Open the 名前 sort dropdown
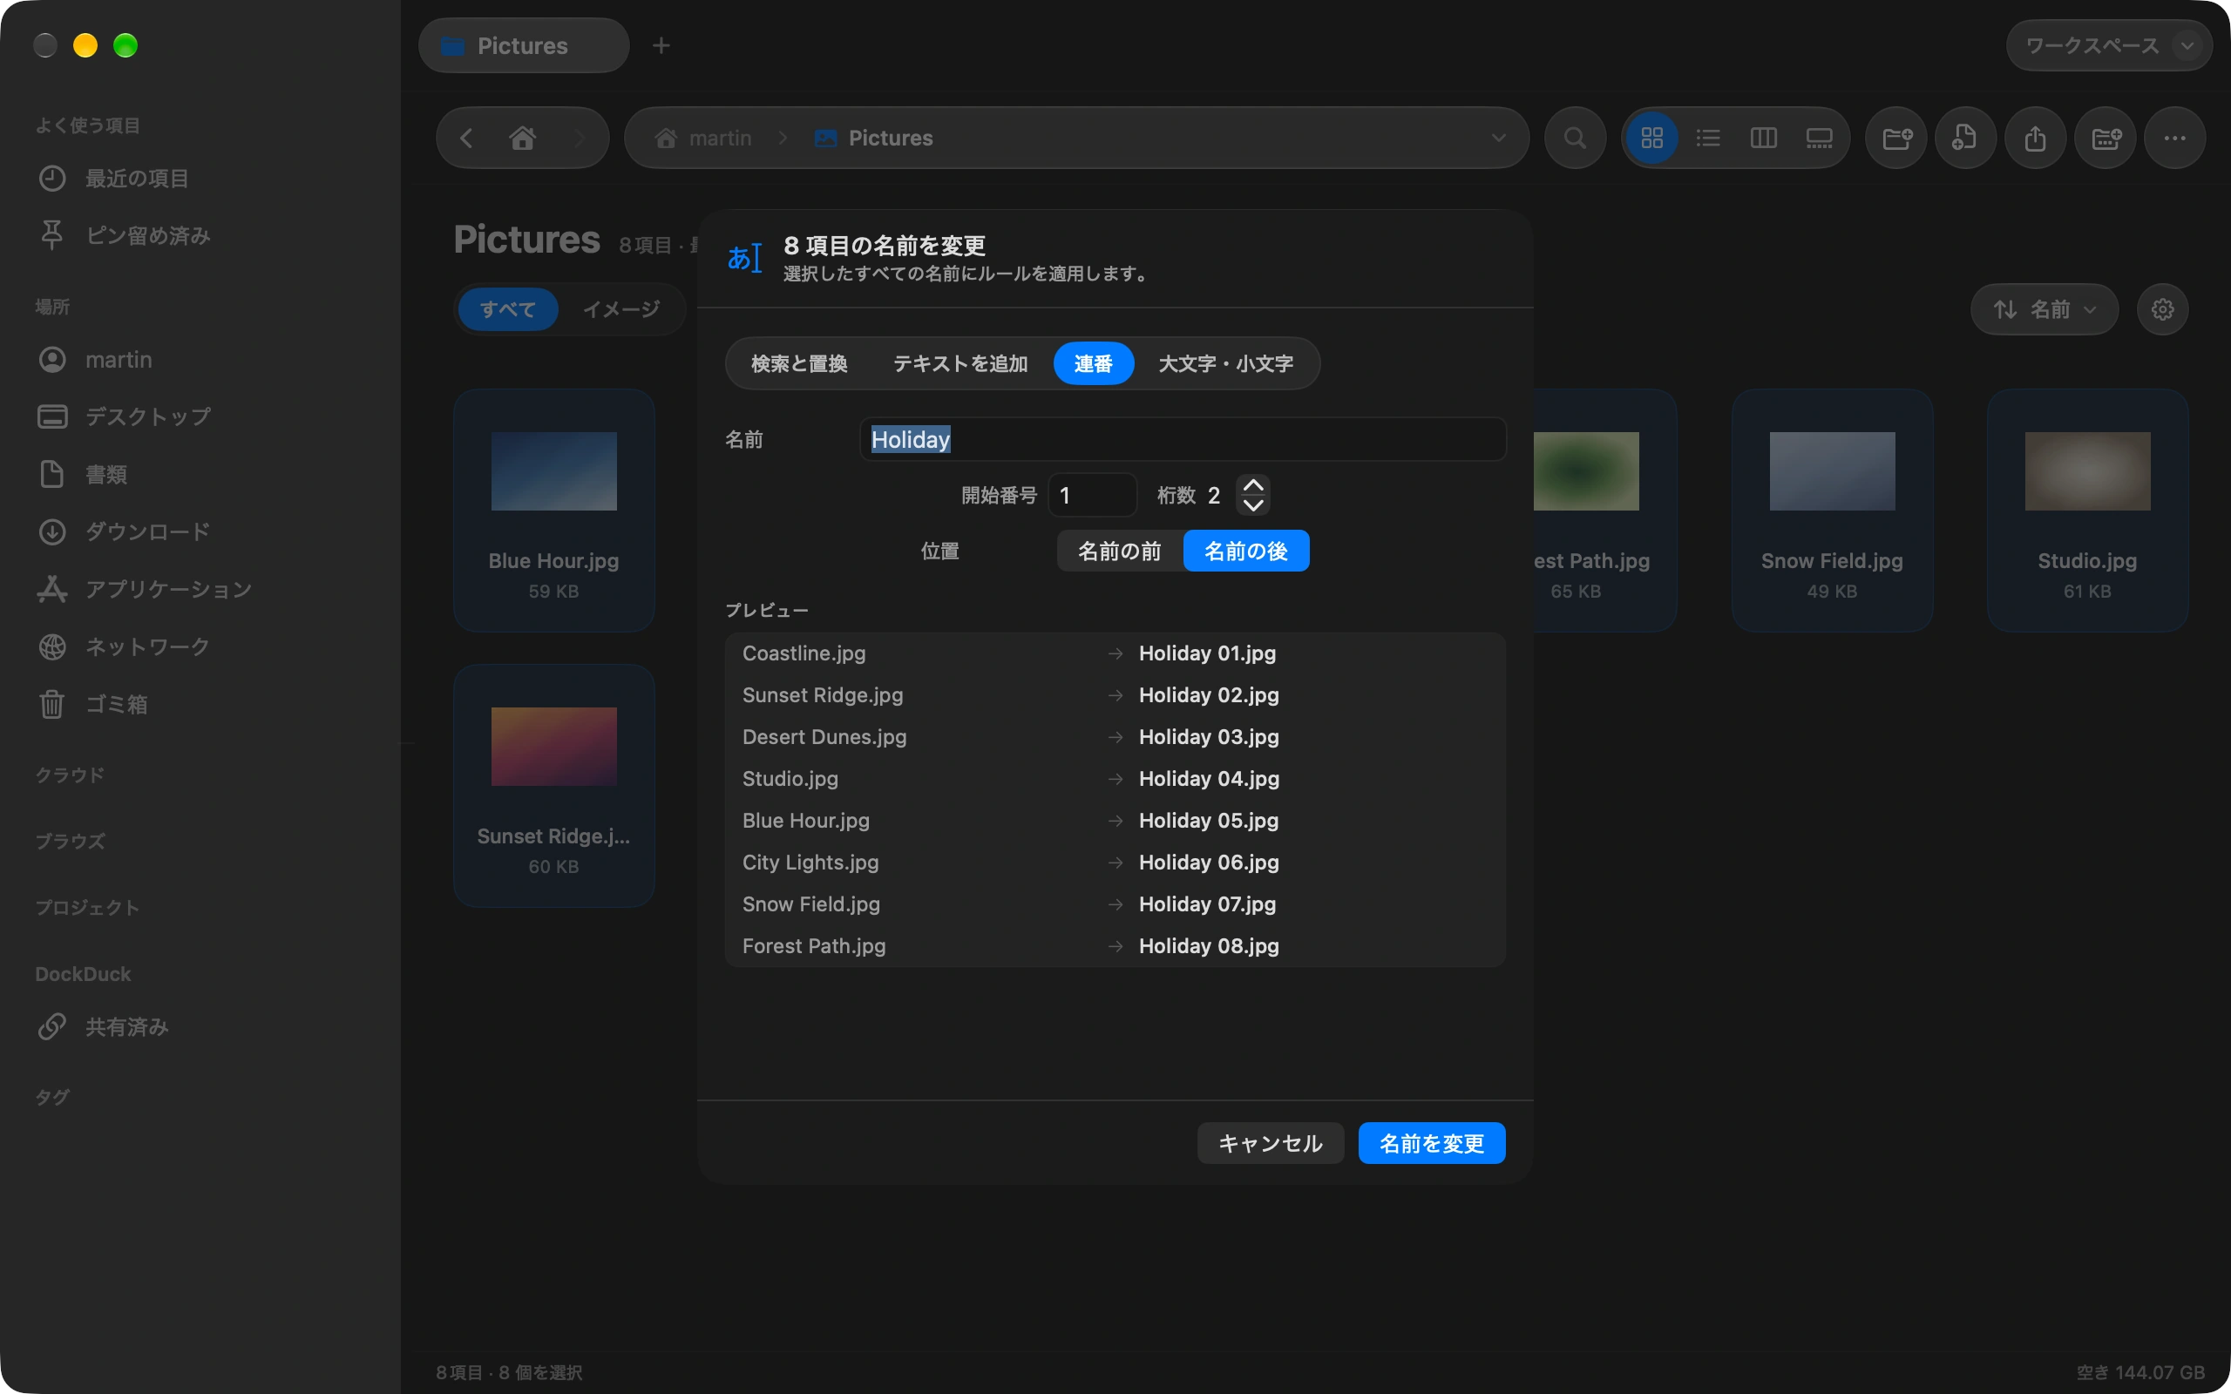 pyautogui.click(x=2044, y=310)
